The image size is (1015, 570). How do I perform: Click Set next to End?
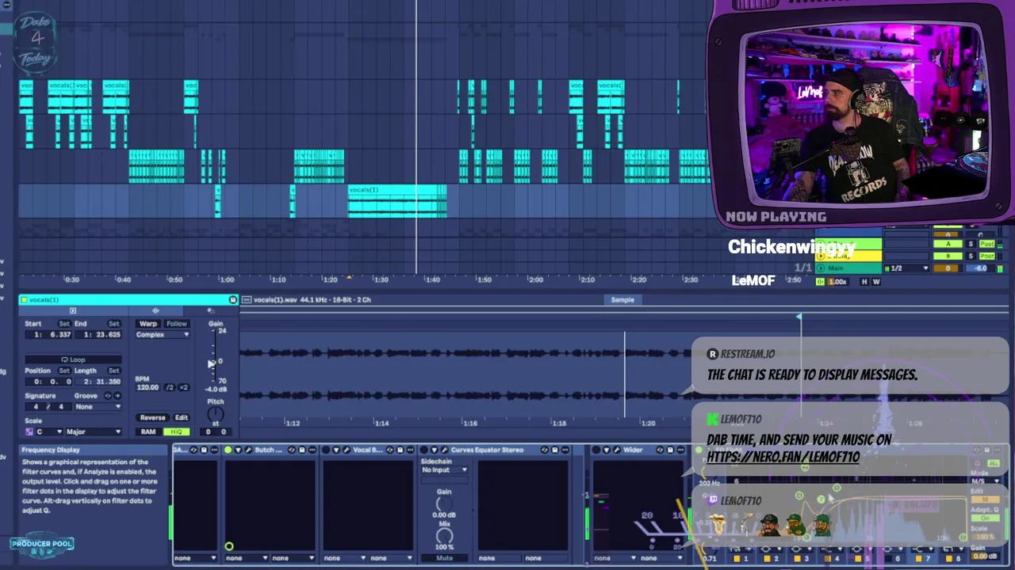pyautogui.click(x=114, y=324)
